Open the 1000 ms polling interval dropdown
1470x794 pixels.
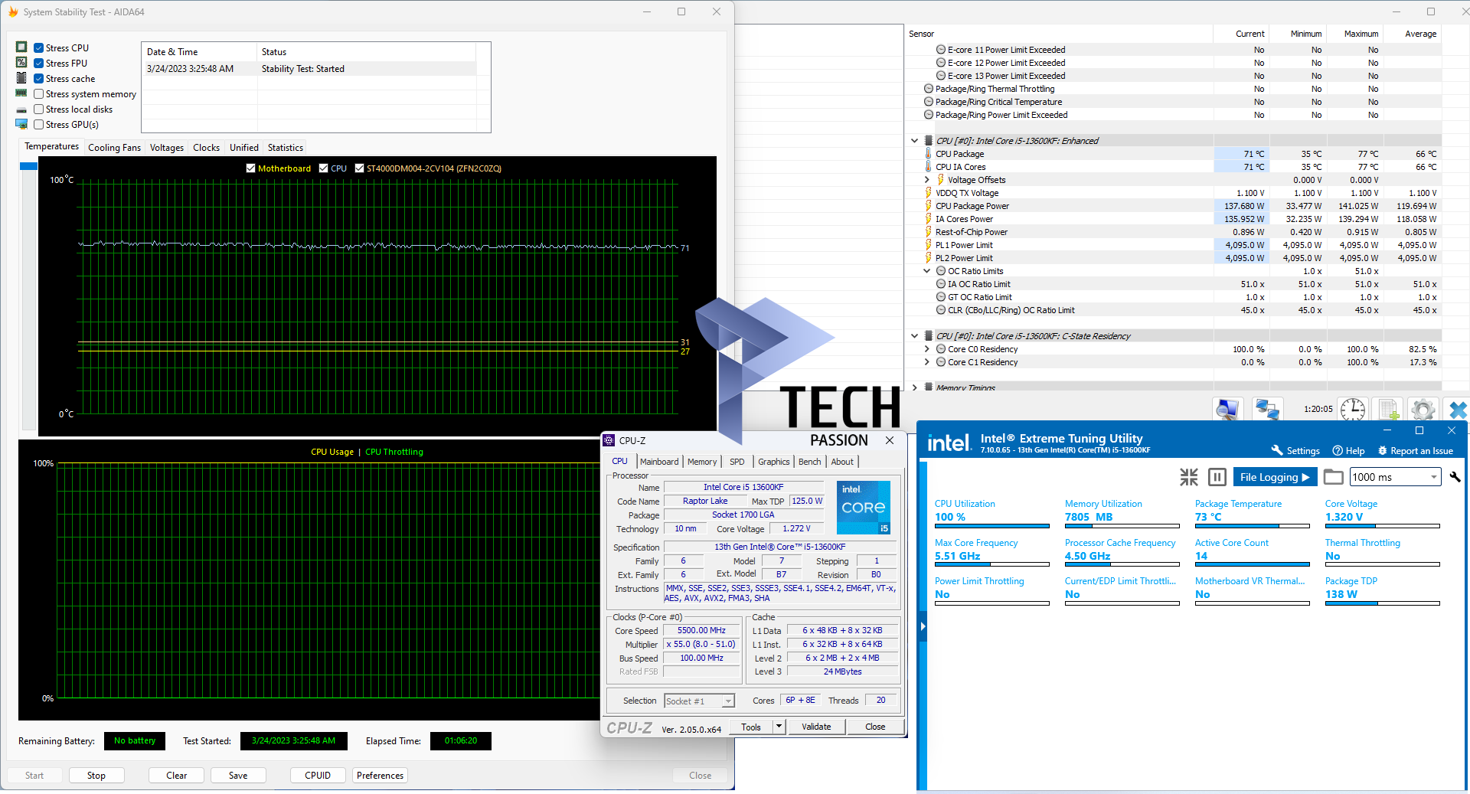[x=1433, y=477]
